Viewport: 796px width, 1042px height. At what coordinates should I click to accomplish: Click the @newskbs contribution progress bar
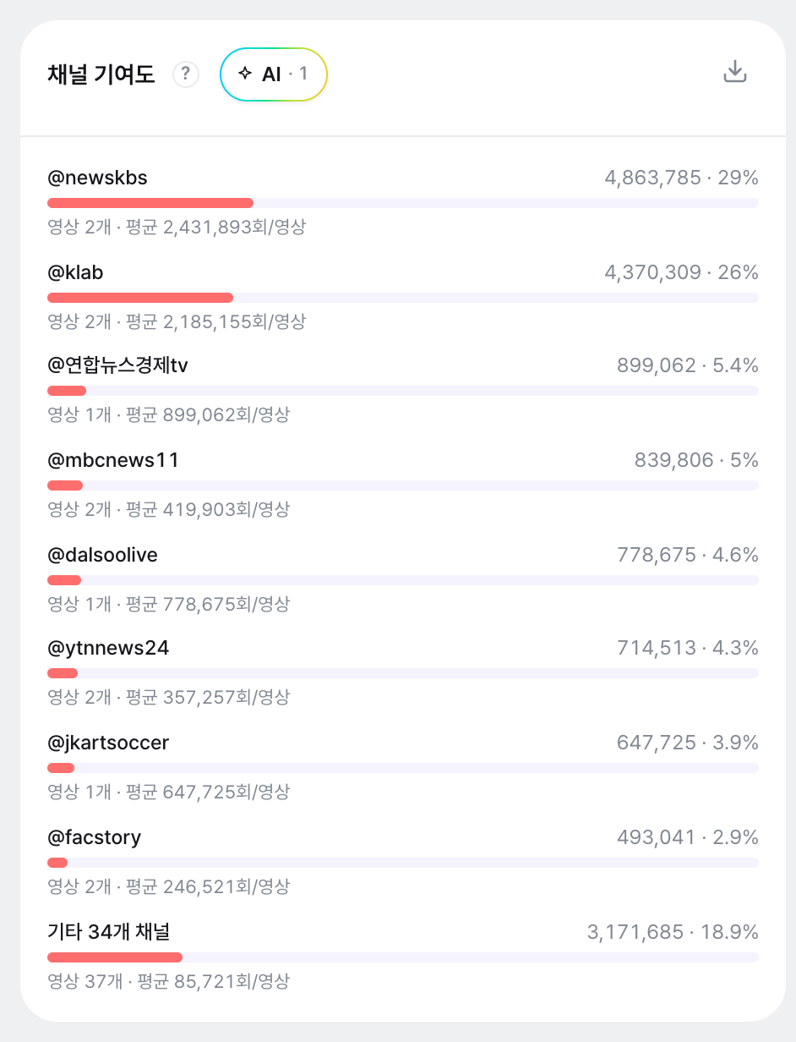click(x=403, y=203)
